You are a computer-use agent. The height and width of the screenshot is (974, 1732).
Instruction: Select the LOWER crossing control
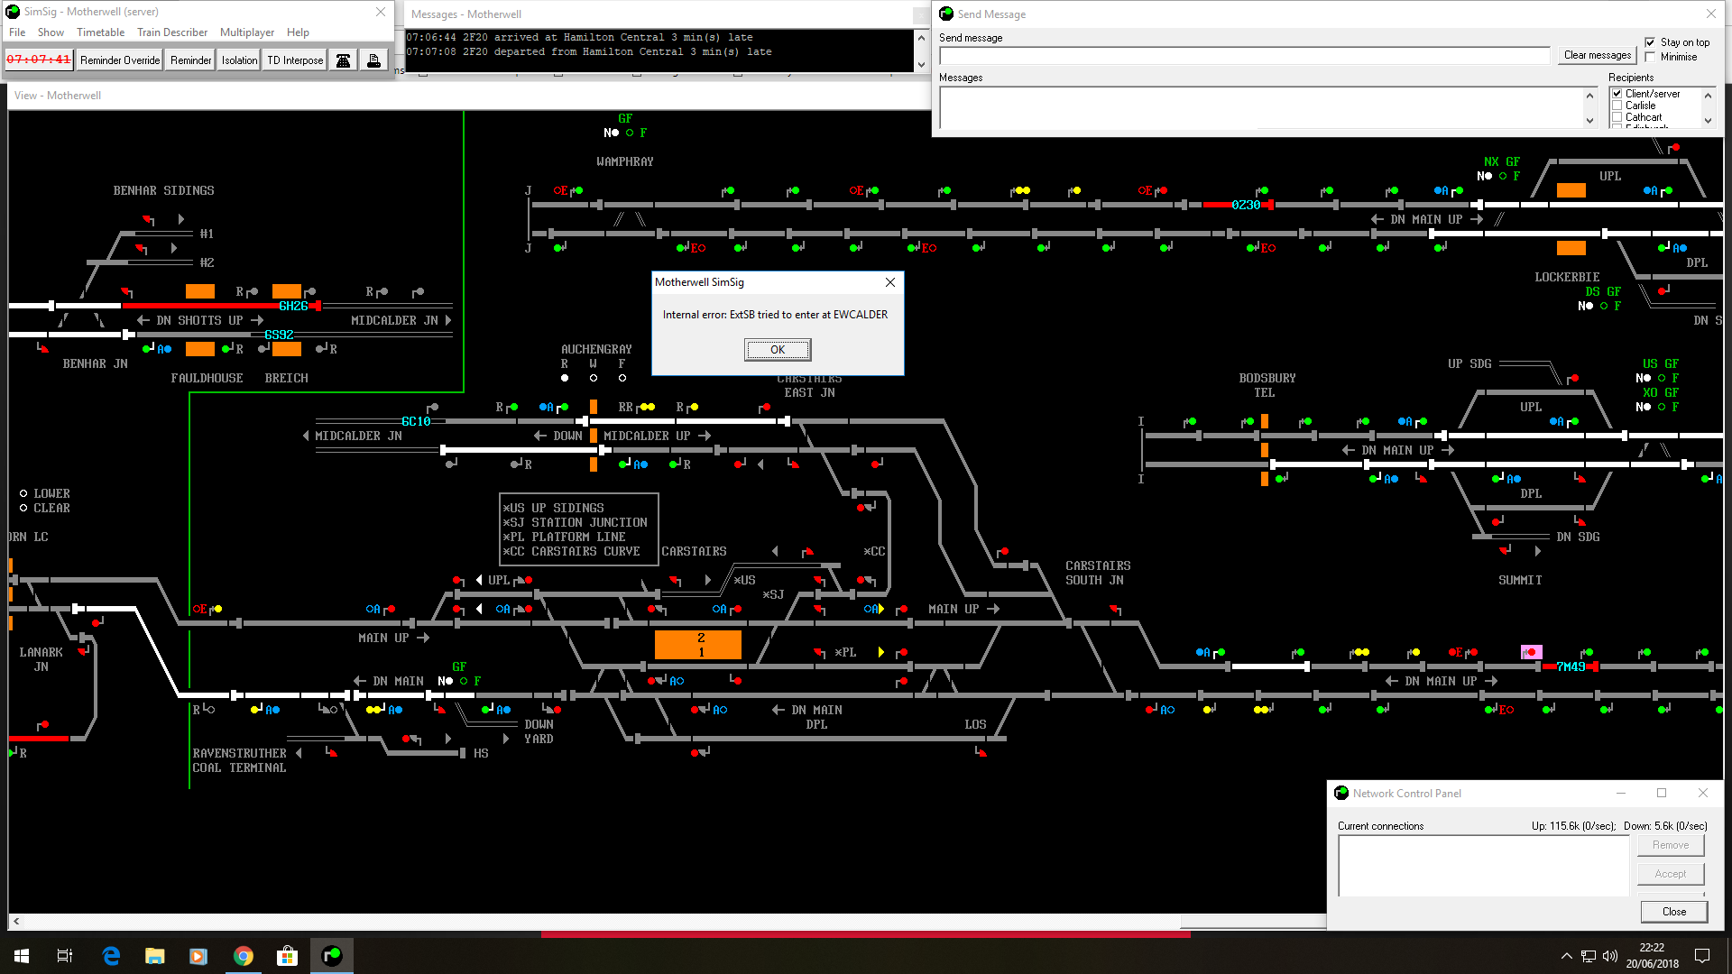[23, 493]
